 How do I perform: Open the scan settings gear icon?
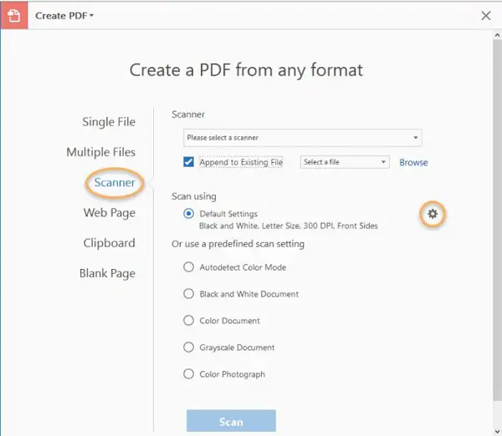pos(433,215)
